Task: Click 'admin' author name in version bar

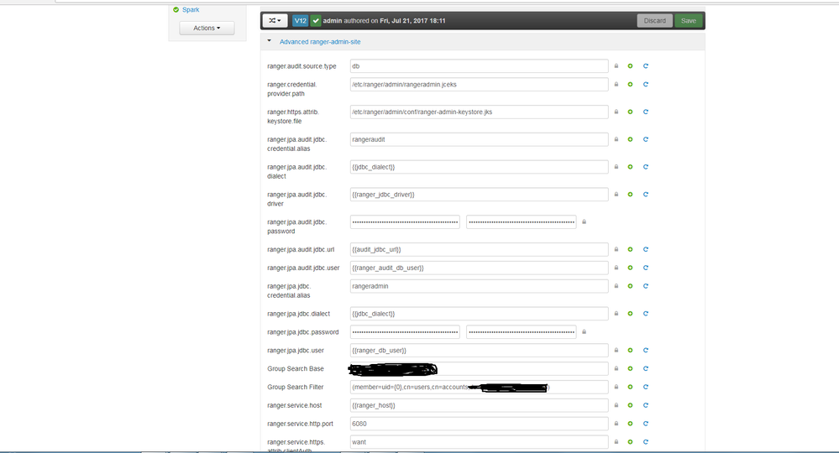Action: [x=333, y=21]
